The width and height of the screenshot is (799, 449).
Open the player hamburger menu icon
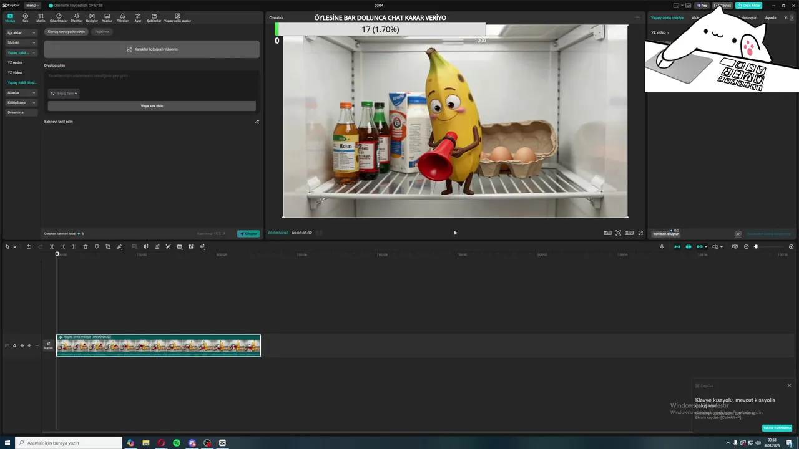638,18
